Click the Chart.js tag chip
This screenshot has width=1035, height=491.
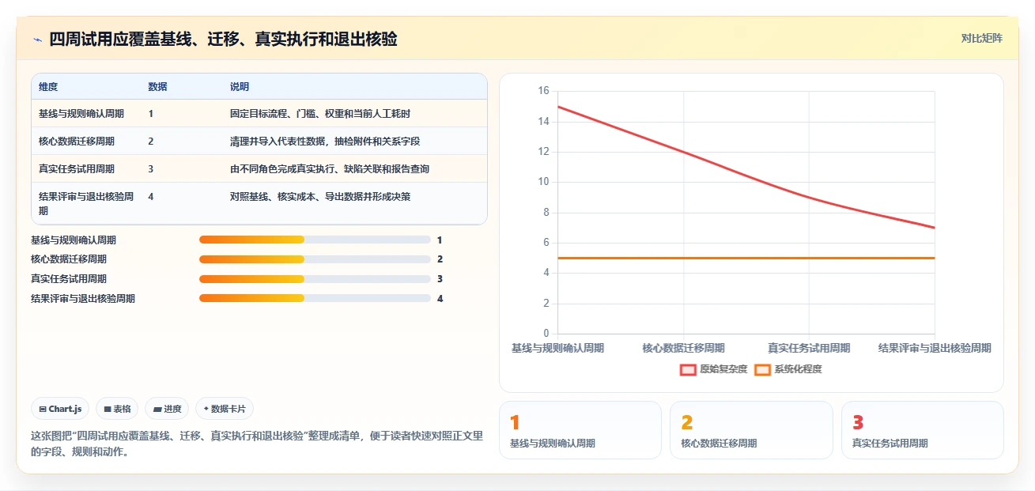pyautogui.click(x=61, y=409)
